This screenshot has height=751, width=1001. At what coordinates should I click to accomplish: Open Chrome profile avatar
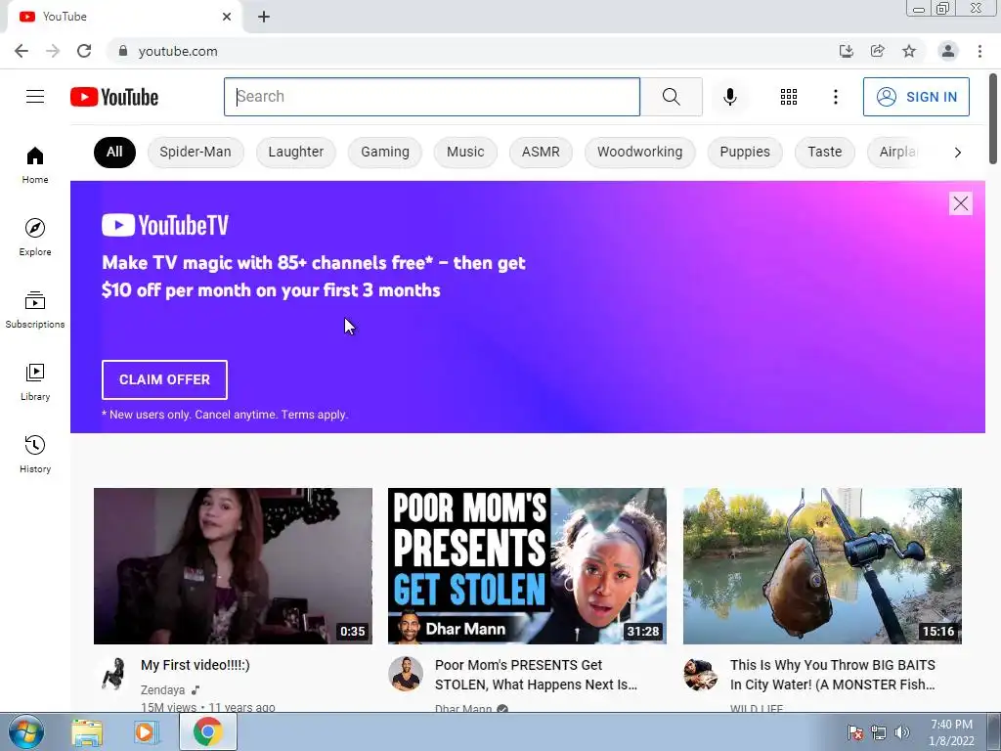point(948,51)
